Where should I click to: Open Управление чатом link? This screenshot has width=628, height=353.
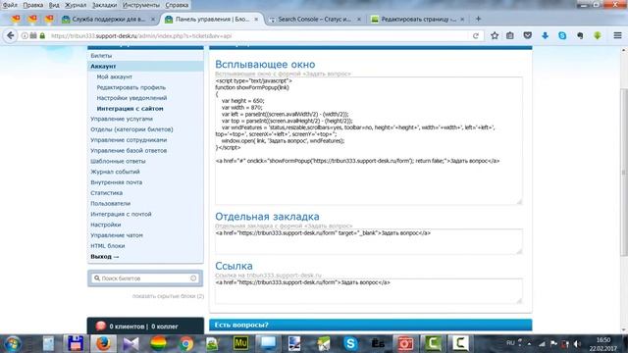(117, 235)
